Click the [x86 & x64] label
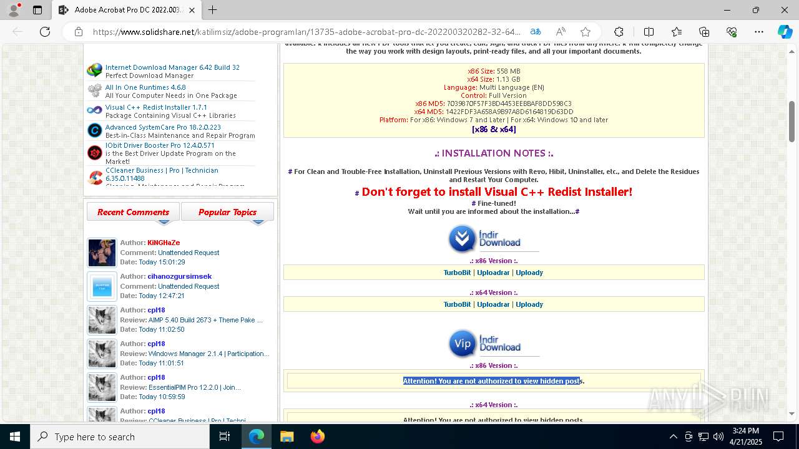This screenshot has height=449, width=799. (494, 130)
